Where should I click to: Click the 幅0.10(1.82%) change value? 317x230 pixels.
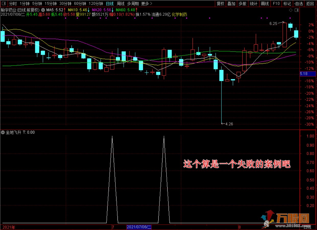(122, 15)
